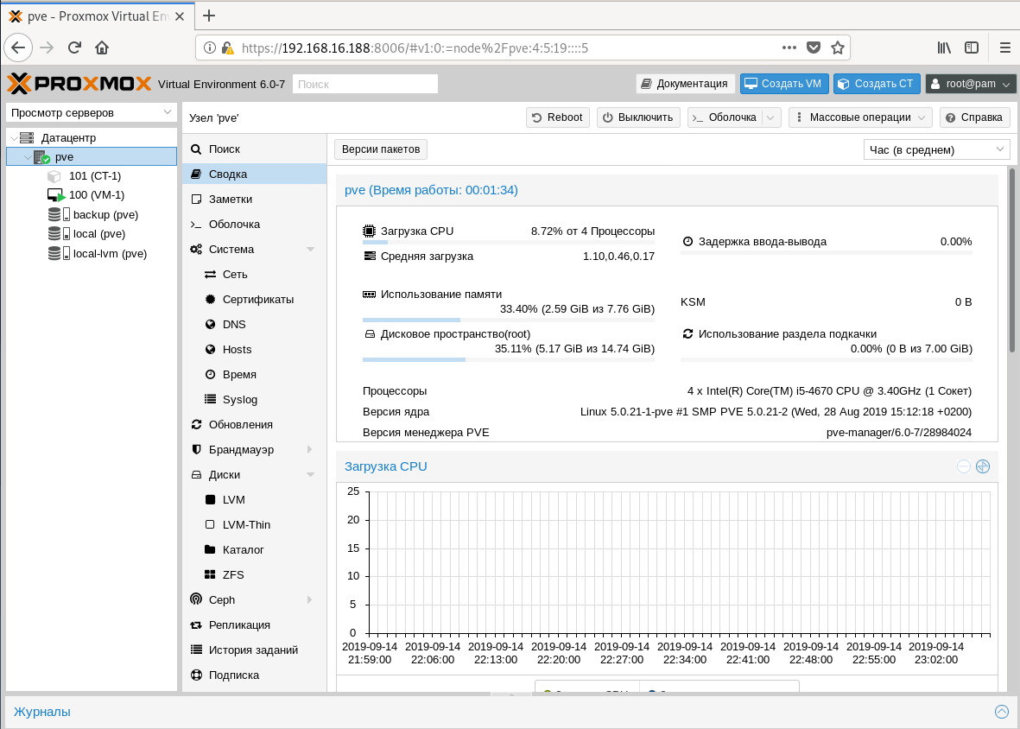
Task: Click the browser Home icon
Action: coord(102,48)
